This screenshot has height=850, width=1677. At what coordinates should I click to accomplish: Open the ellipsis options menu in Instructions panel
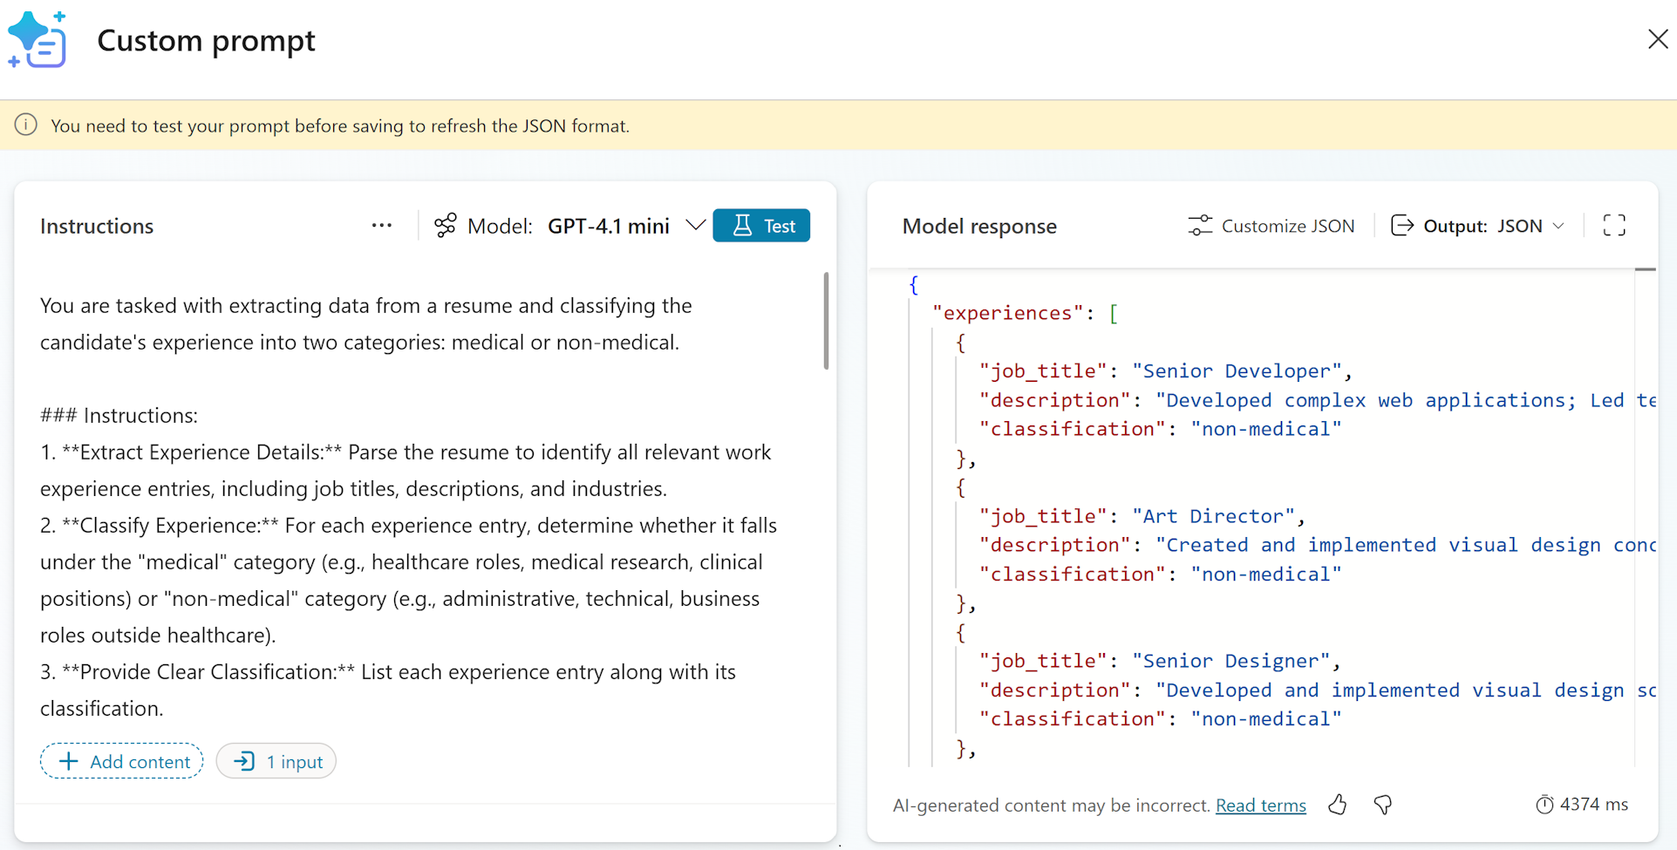tap(382, 225)
